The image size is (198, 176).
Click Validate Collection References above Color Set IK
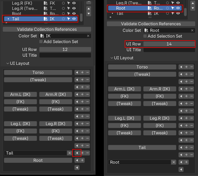click(47, 29)
